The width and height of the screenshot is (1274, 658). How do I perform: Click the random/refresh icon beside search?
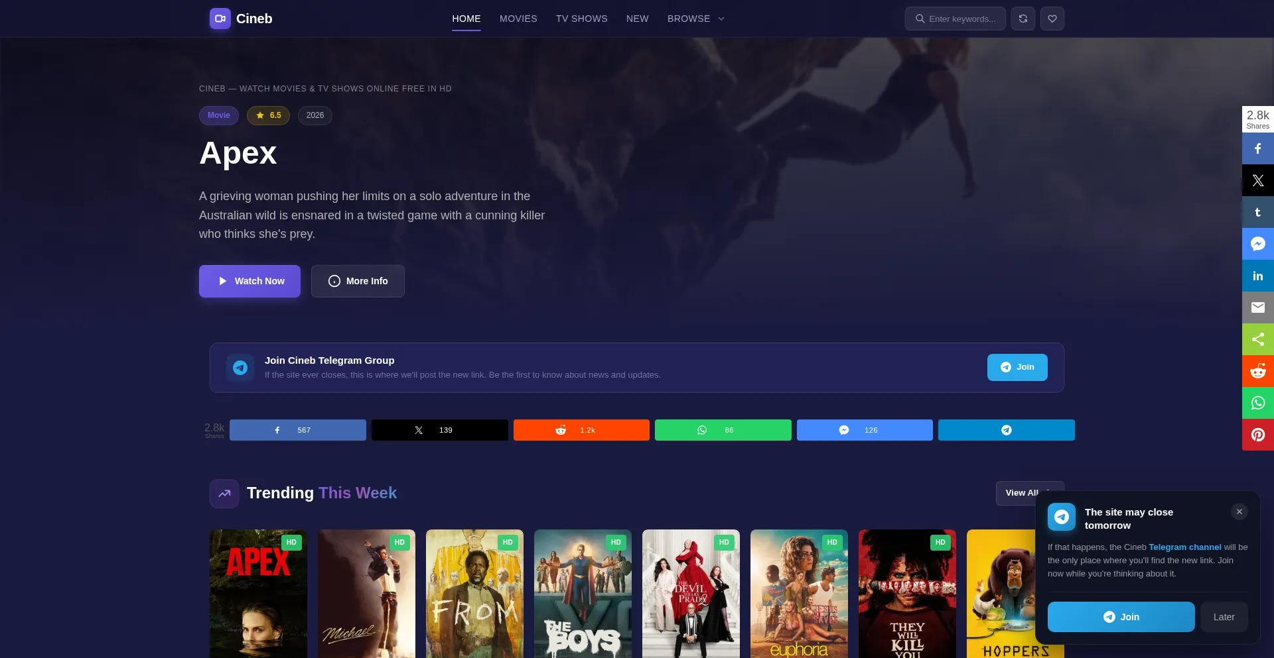coord(1023,19)
